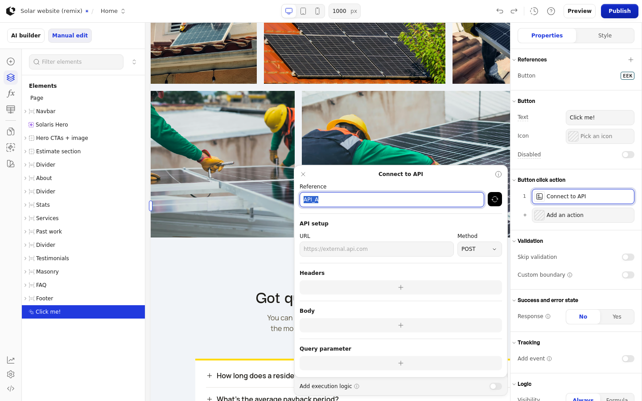The image size is (642, 401).
Task: Select the Manual edit tab
Action: point(70,36)
